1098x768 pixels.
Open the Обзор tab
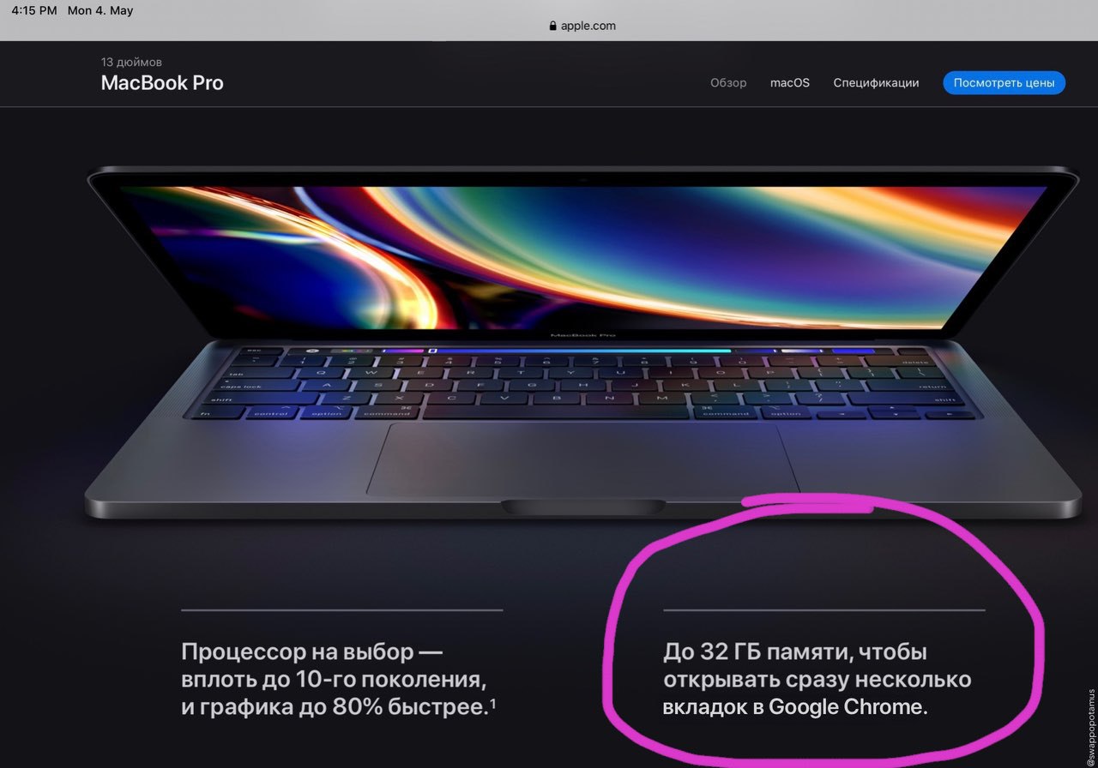(728, 83)
